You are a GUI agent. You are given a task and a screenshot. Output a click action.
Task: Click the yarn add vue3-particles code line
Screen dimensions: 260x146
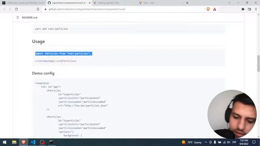[x=52, y=29]
